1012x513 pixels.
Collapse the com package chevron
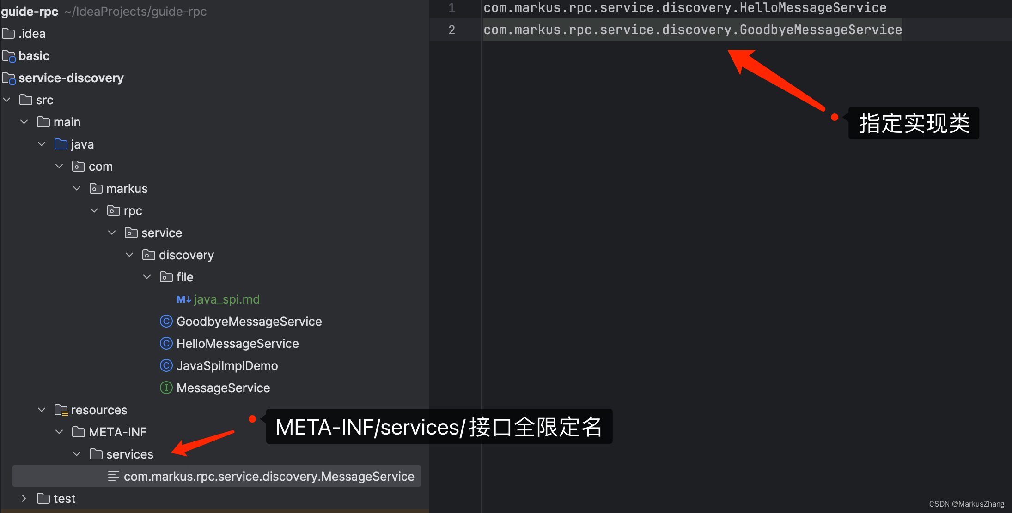tap(60, 166)
